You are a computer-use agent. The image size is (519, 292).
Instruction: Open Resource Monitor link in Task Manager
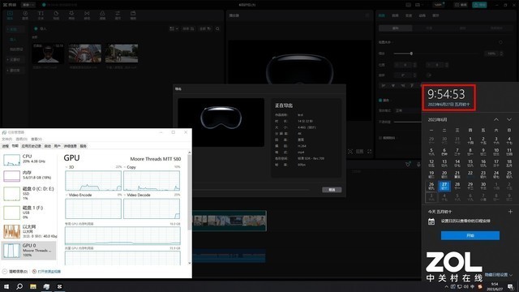coord(46,272)
